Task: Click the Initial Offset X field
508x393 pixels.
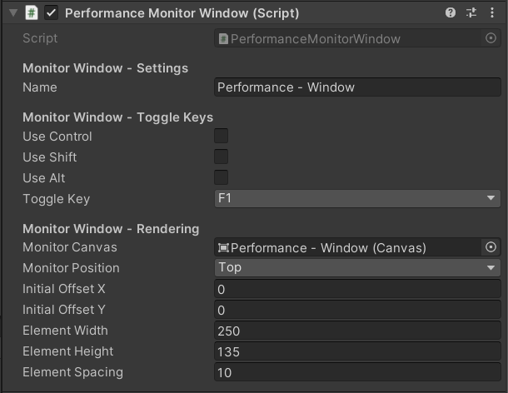Action: pos(357,289)
